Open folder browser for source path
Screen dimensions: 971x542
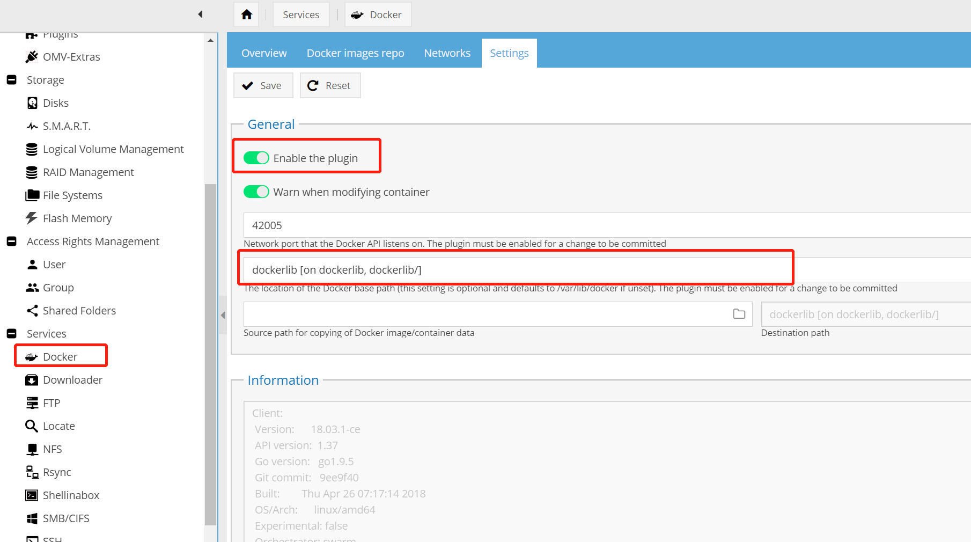click(x=739, y=314)
